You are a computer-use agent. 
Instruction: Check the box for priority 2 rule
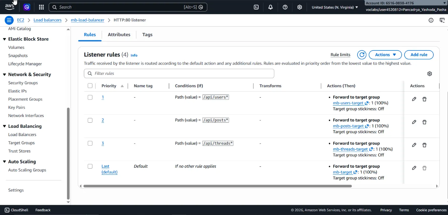[90, 120]
